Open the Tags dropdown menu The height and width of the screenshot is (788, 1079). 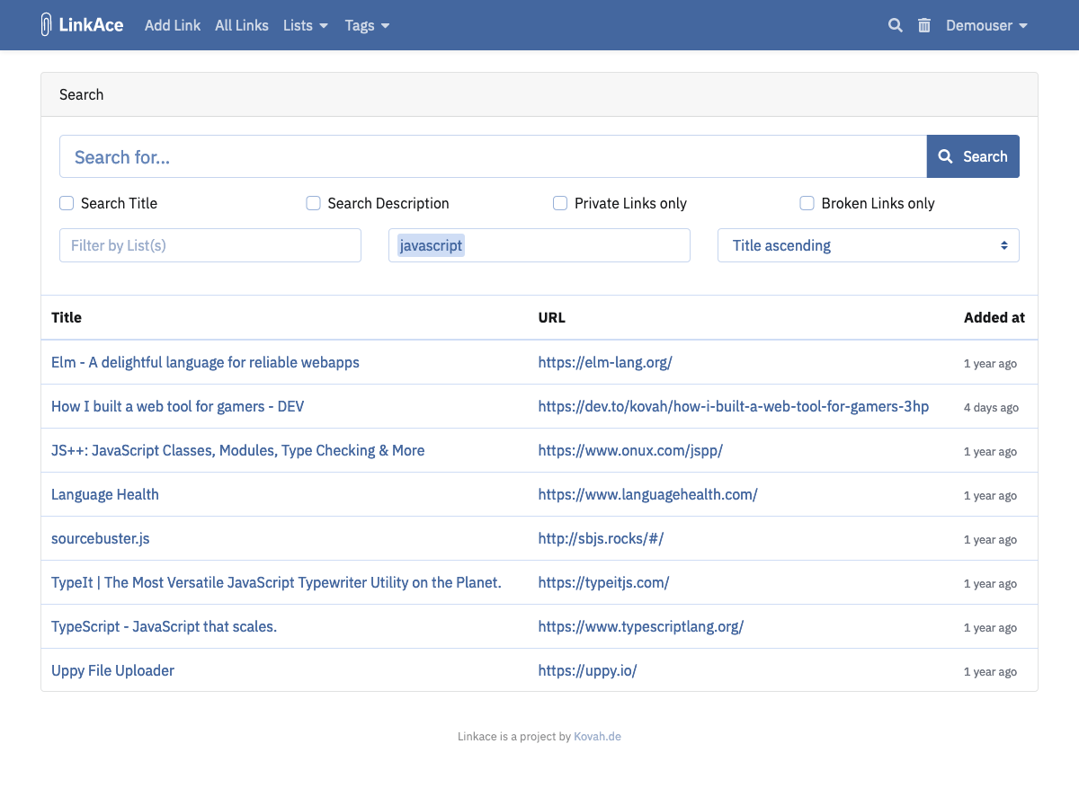pyautogui.click(x=367, y=25)
